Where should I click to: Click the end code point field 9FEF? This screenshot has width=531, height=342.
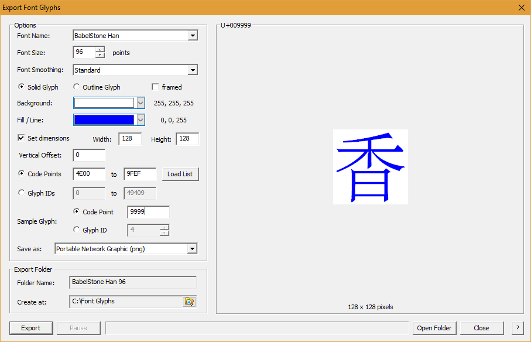[140, 174]
